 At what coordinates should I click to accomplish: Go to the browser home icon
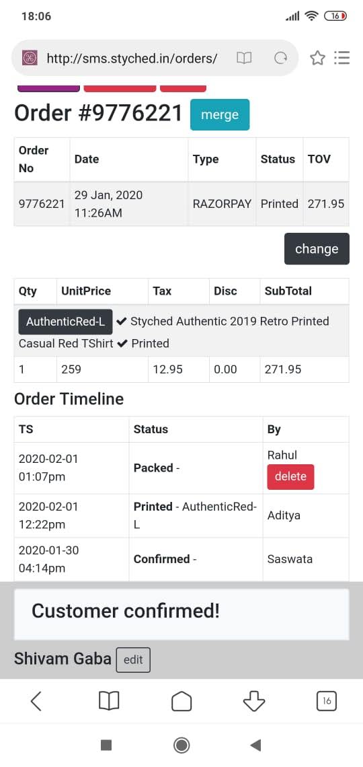click(x=182, y=702)
